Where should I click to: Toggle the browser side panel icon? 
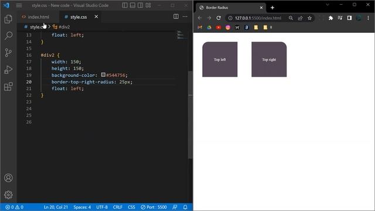click(349, 18)
